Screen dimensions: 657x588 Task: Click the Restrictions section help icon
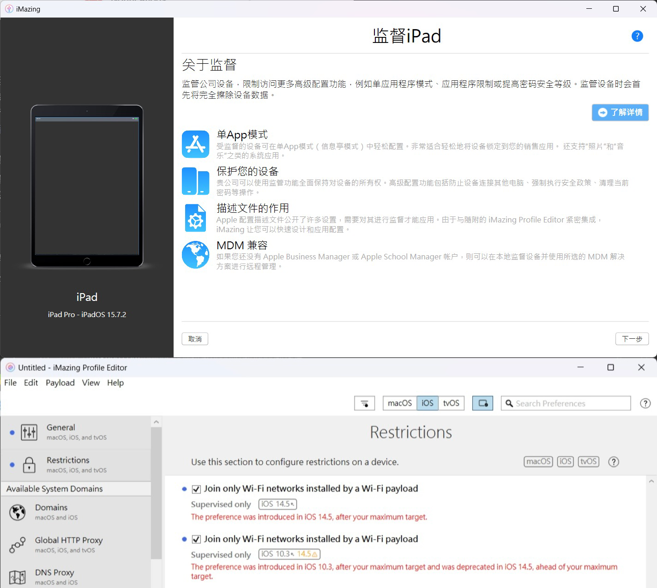coord(614,462)
